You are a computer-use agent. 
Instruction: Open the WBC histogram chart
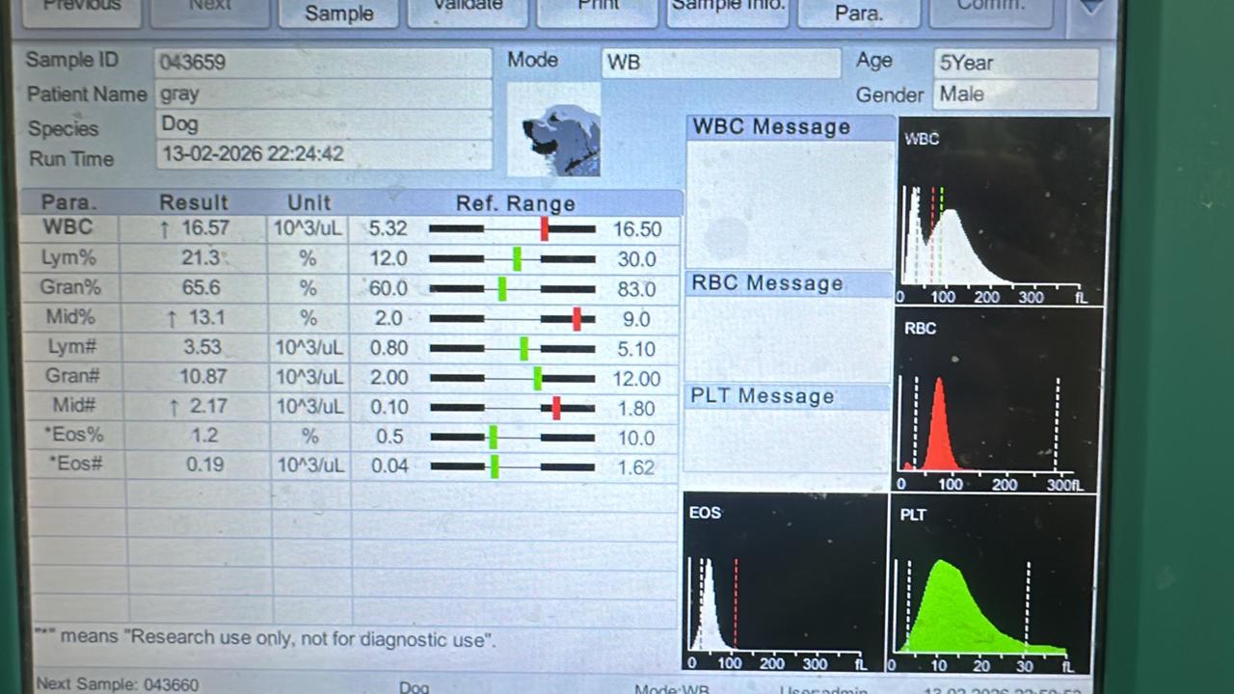pos(1001,211)
